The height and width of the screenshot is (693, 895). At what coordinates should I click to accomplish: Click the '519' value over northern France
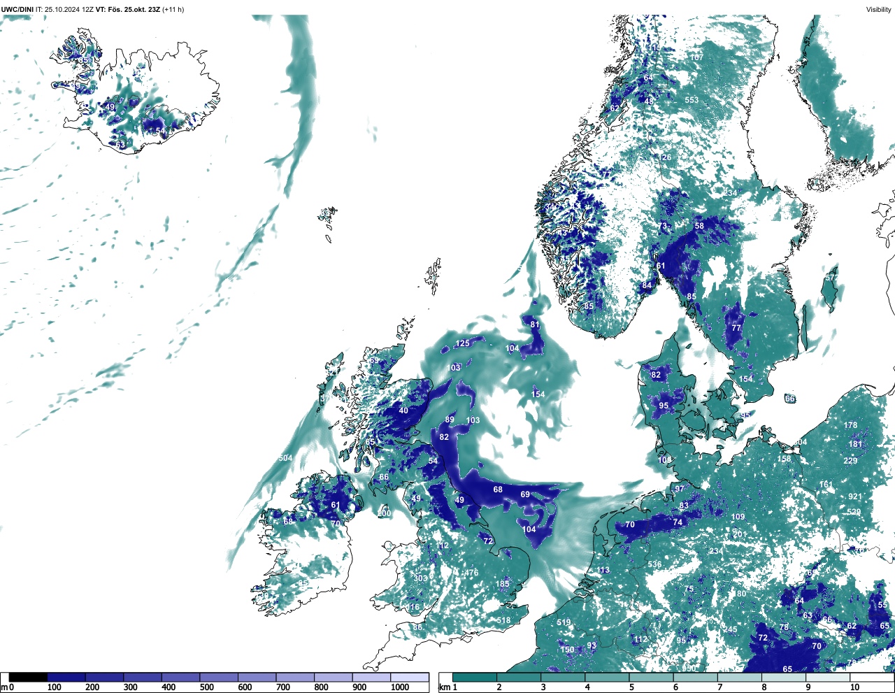[564, 622]
